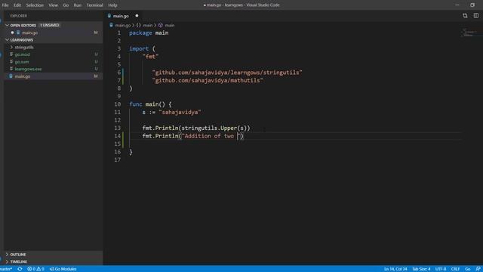Click Ln 14, Col 34 cursor position
The width and height of the screenshot is (483, 272).
tap(395, 269)
